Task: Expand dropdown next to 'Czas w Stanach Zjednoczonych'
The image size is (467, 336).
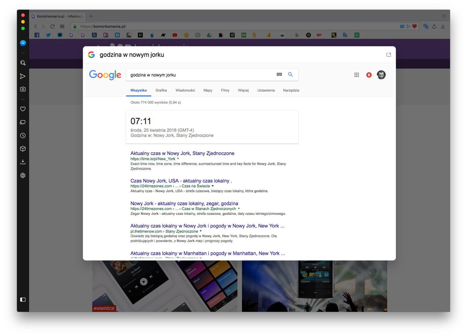Action: (239, 209)
